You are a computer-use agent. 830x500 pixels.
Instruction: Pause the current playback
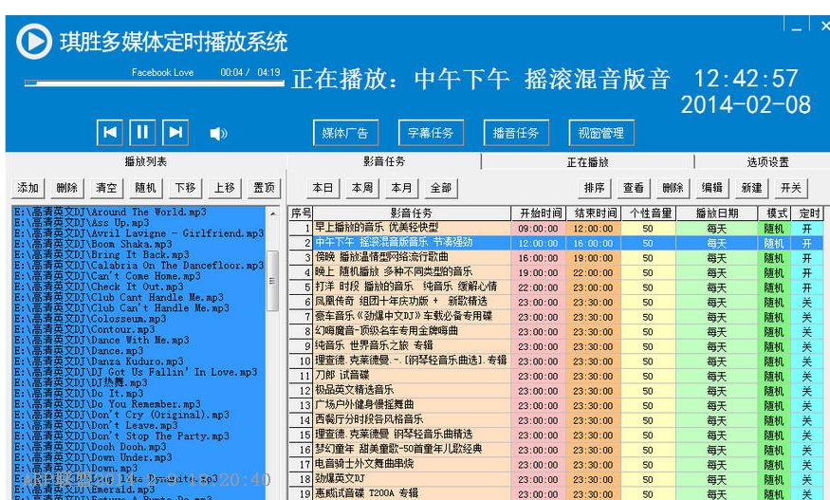coord(142,133)
